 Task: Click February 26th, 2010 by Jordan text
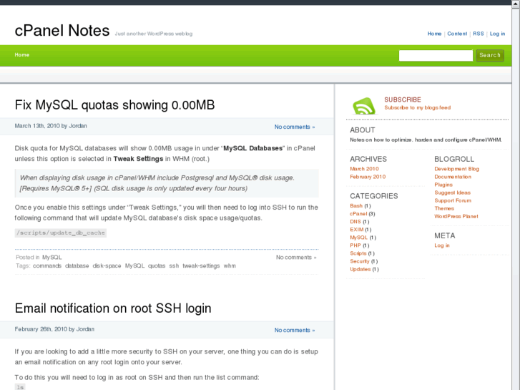54,329
